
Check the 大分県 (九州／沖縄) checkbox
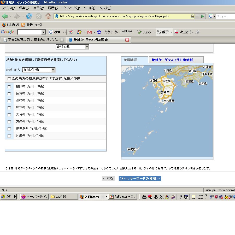(x=9, y=115)
